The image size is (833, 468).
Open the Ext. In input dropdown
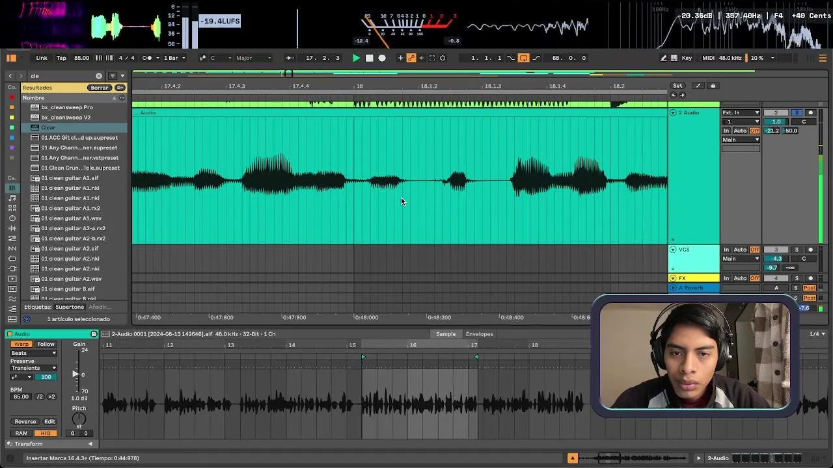[x=741, y=113]
